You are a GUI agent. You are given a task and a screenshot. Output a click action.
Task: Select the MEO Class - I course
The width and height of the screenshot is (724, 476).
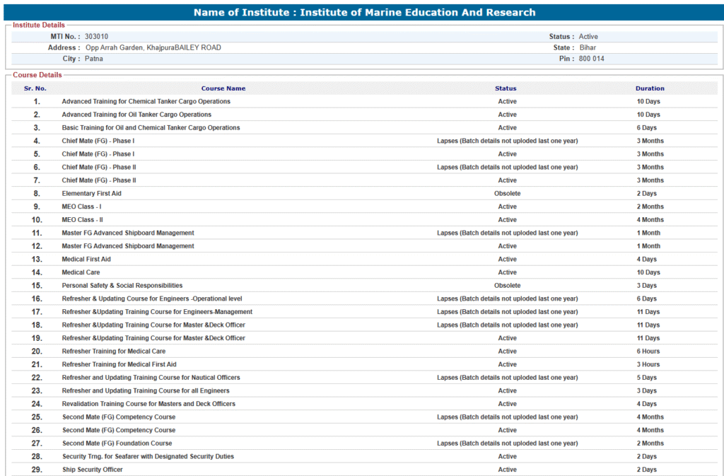coord(81,207)
